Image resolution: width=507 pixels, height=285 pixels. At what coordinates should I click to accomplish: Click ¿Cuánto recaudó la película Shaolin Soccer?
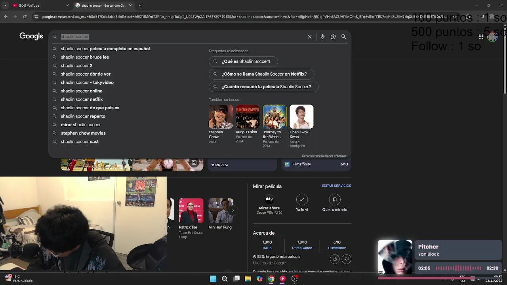pyautogui.click(x=264, y=87)
